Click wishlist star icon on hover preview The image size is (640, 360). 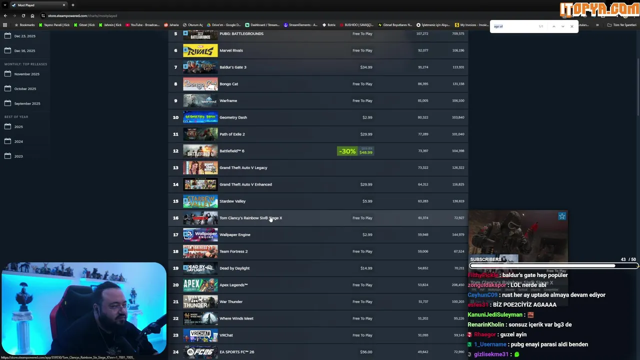[x=562, y=216]
